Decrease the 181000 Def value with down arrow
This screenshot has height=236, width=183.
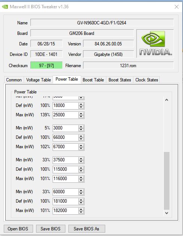pyautogui.click(x=81, y=203)
